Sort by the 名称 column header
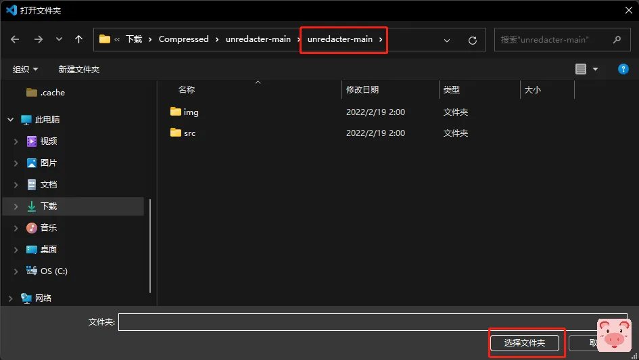 [186, 90]
